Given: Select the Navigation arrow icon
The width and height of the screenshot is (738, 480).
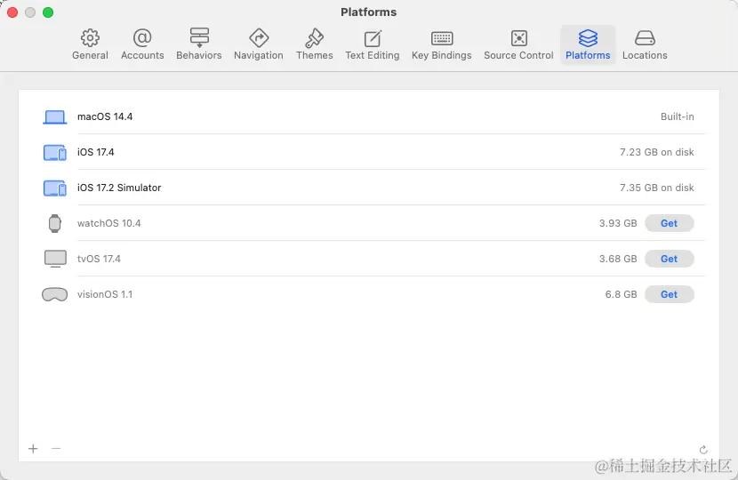Looking at the screenshot, I should (259, 38).
